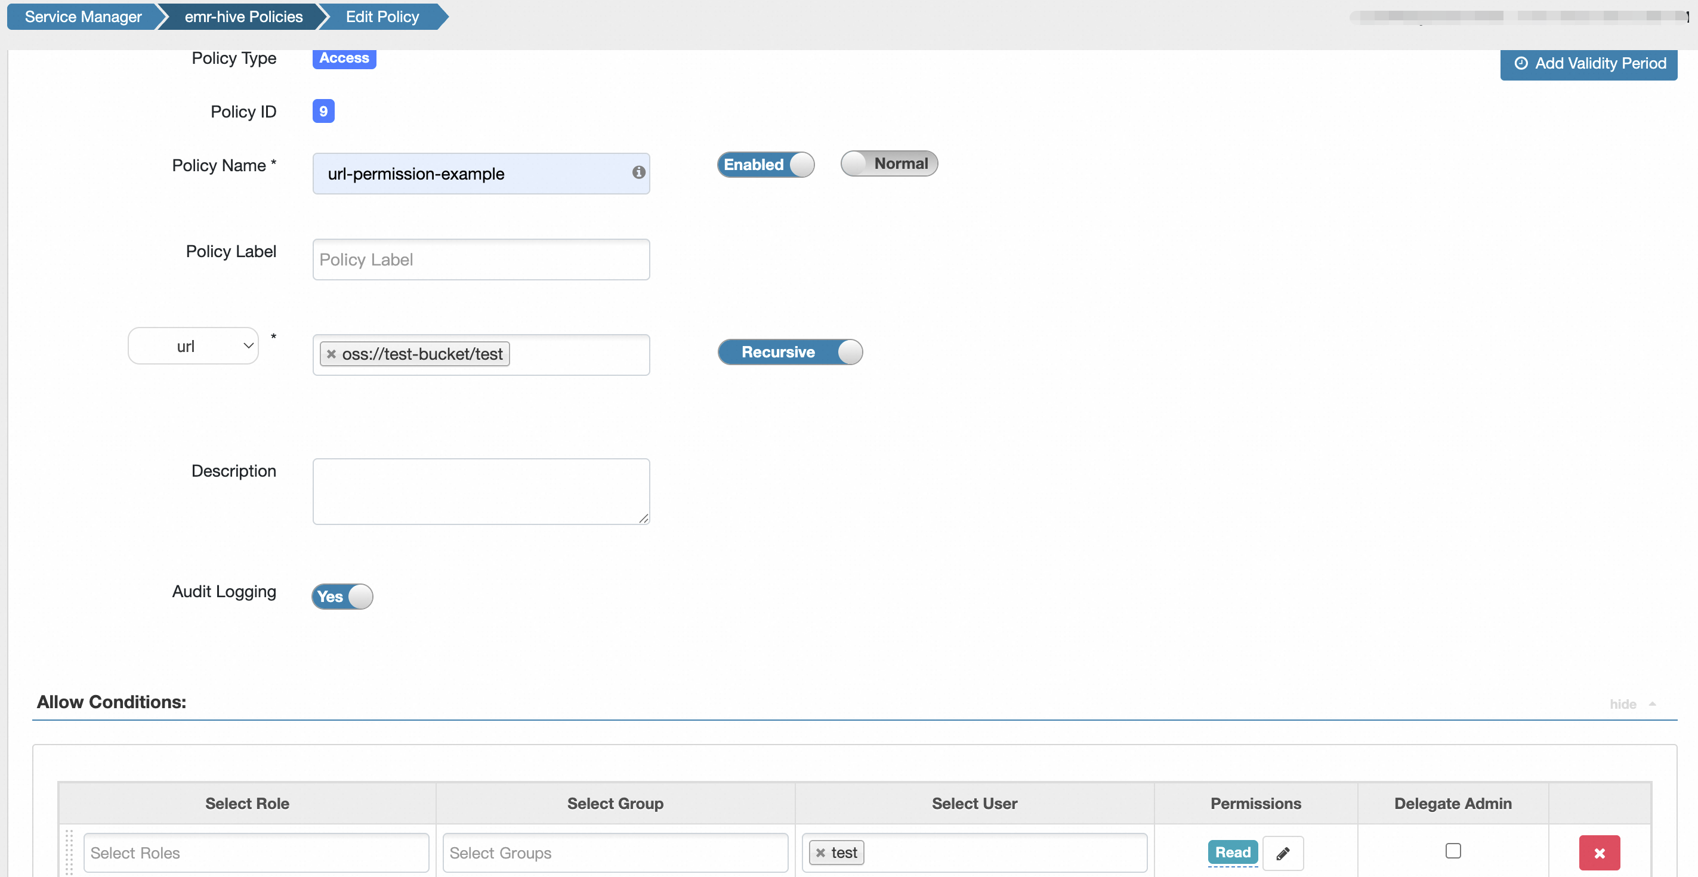Viewport: 1698px width, 877px height.
Task: Remove the test user tag
Action: click(x=820, y=853)
